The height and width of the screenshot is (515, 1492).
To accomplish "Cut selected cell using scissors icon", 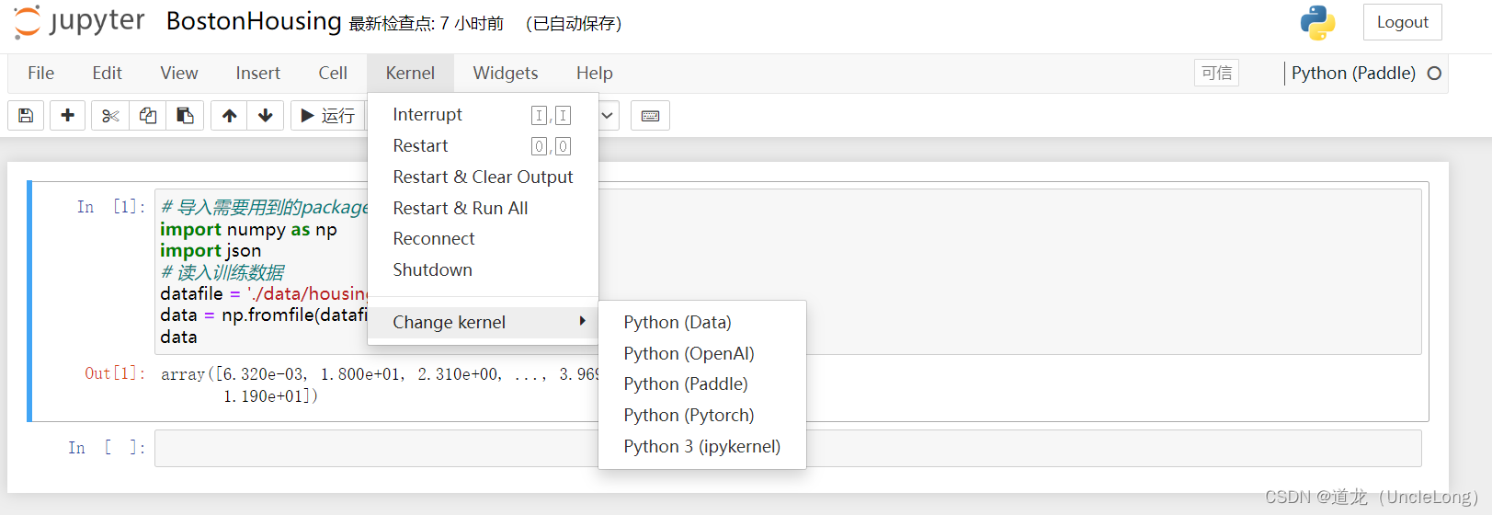I will pyautogui.click(x=110, y=116).
